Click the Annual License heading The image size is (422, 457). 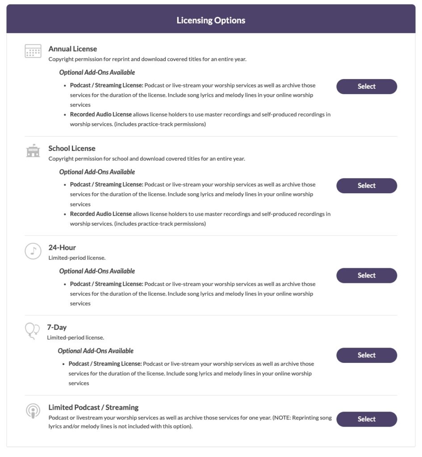[x=73, y=49]
